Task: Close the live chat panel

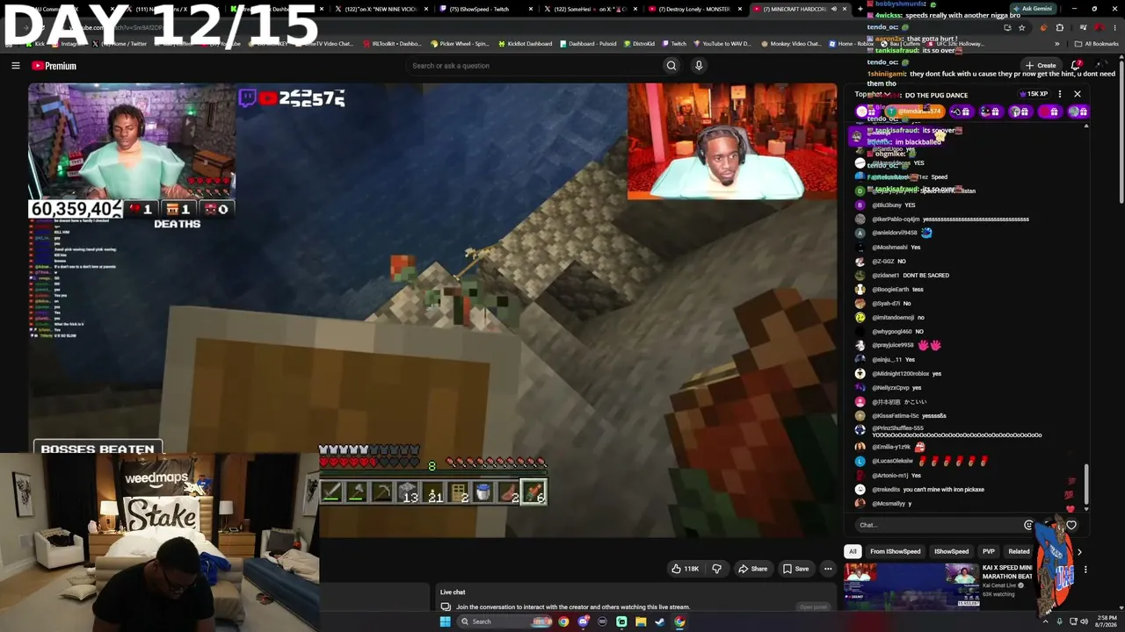Action: tap(1078, 94)
